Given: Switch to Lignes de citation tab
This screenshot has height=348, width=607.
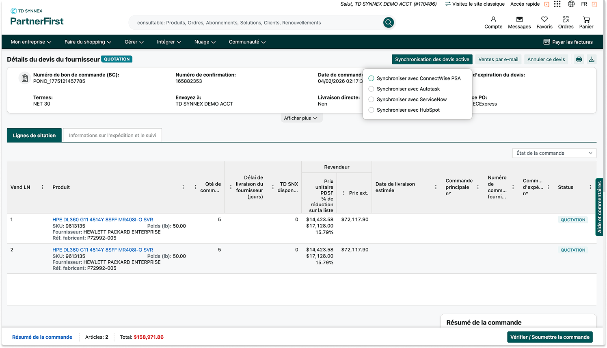Looking at the screenshot, I should coord(34,136).
